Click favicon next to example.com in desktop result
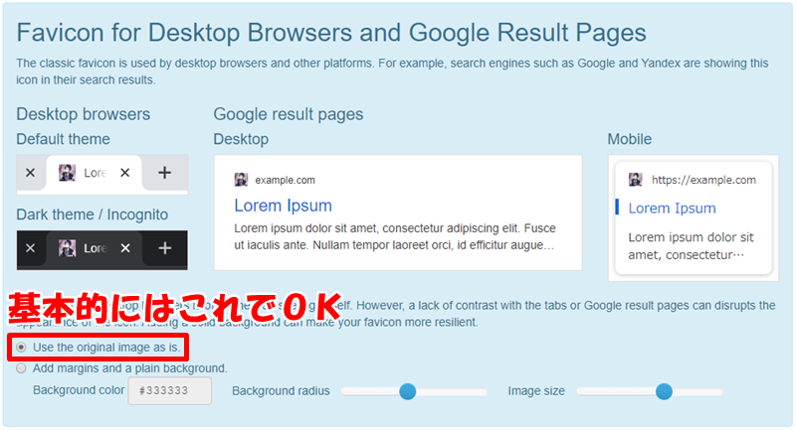Viewport: 796px width, 430px height. 241,180
